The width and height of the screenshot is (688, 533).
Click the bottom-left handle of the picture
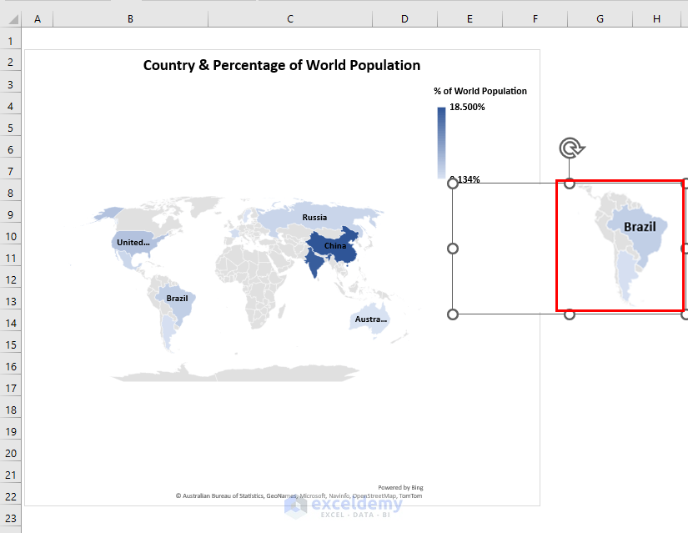click(452, 314)
